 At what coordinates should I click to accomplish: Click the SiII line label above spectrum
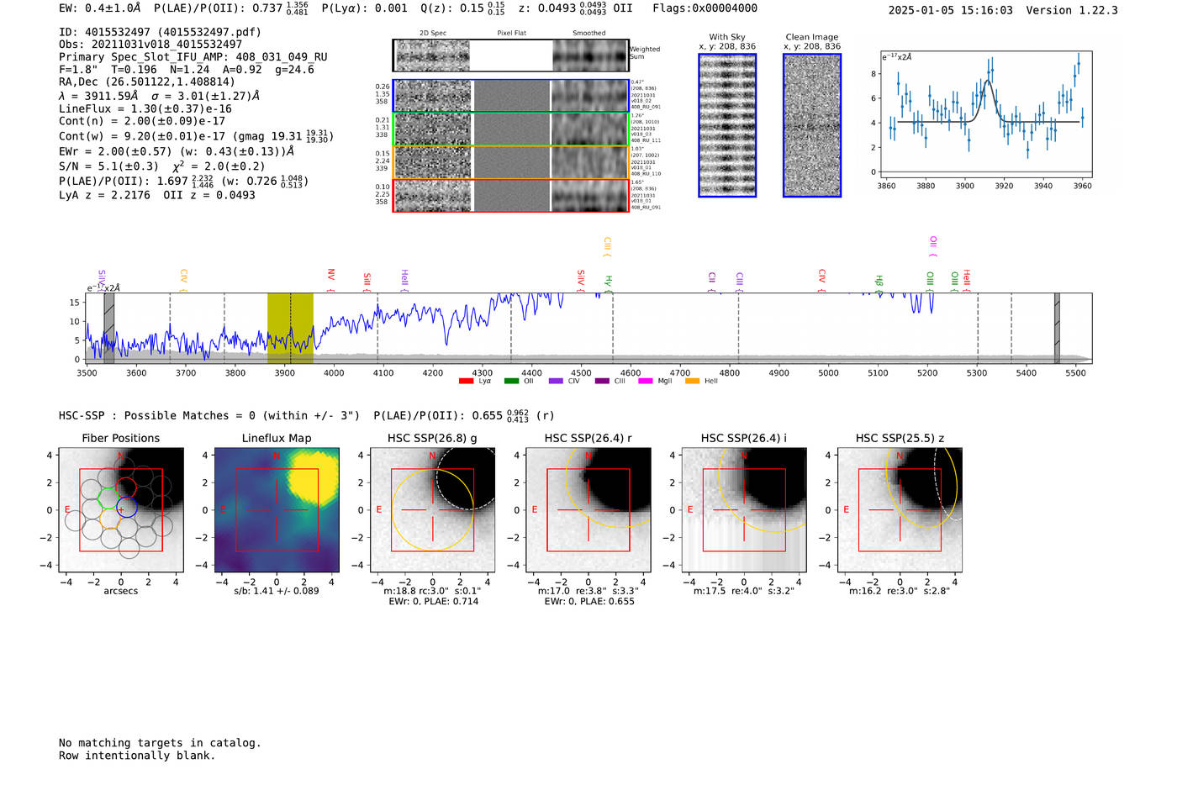coord(367,282)
